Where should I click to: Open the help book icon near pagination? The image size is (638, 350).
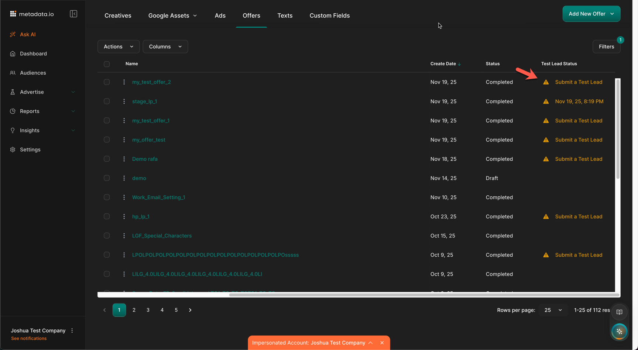(x=619, y=312)
